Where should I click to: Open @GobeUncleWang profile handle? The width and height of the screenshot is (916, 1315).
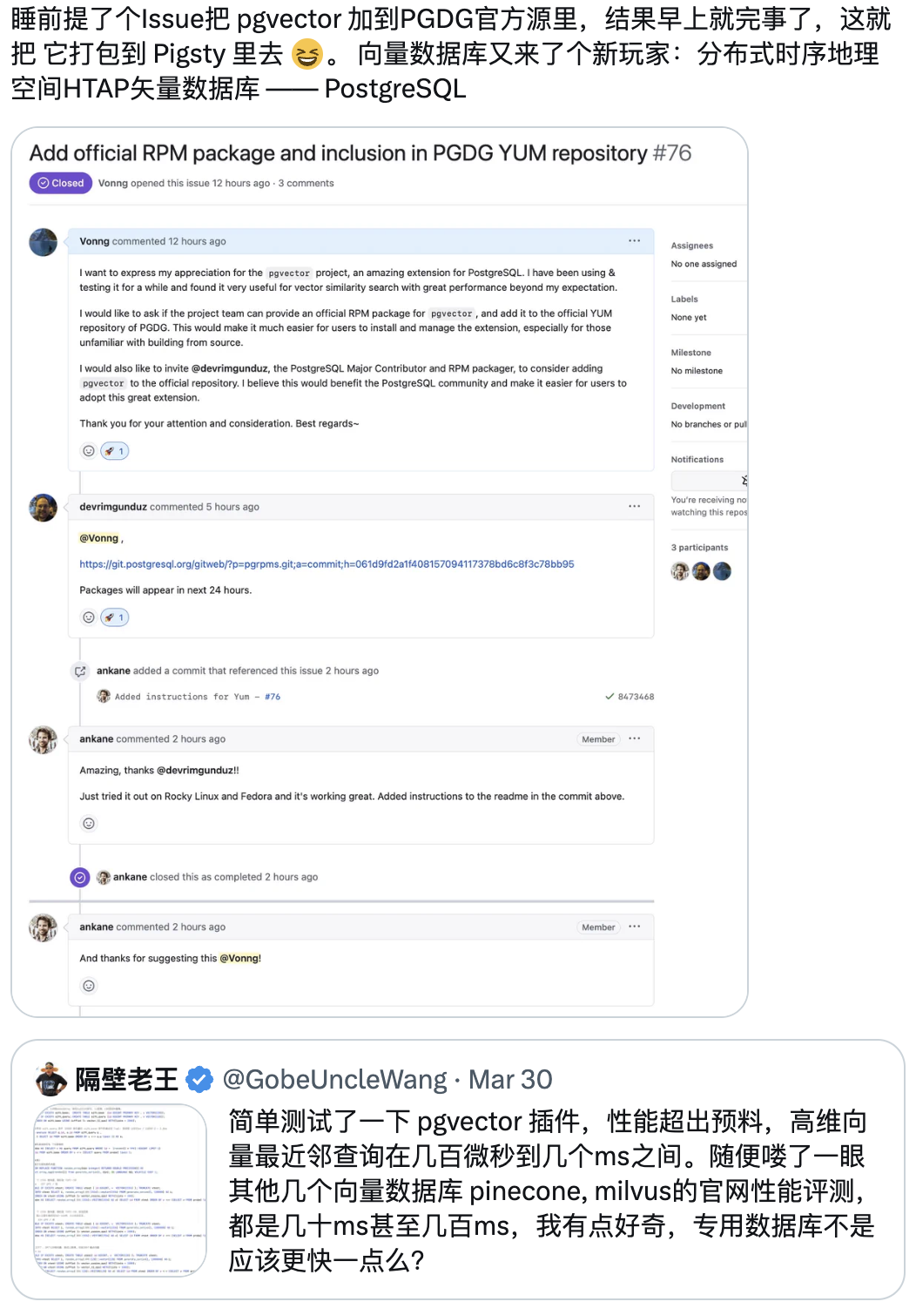334,1080
